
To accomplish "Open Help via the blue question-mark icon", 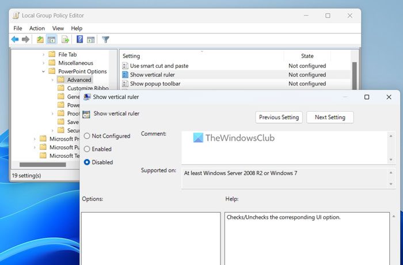I will point(80,40).
